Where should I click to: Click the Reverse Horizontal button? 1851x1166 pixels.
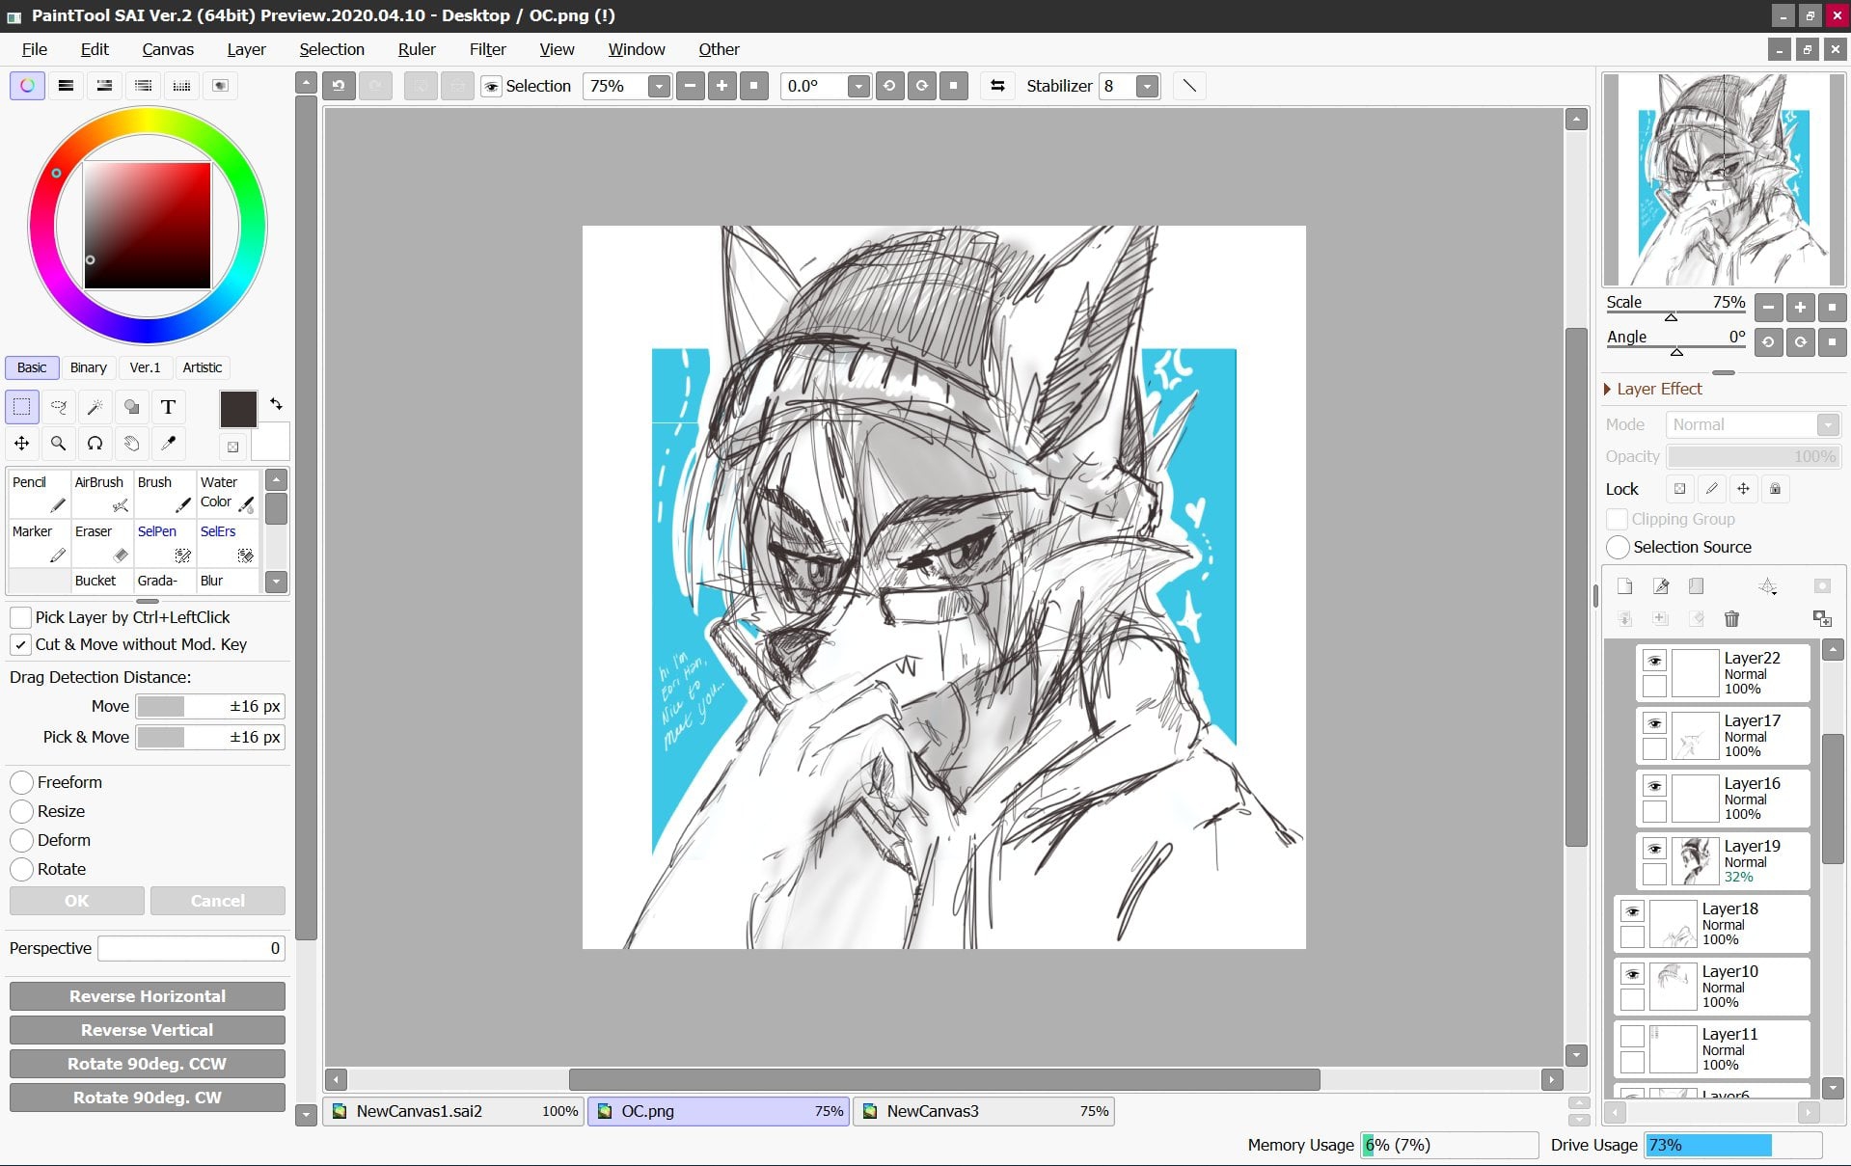[147, 996]
